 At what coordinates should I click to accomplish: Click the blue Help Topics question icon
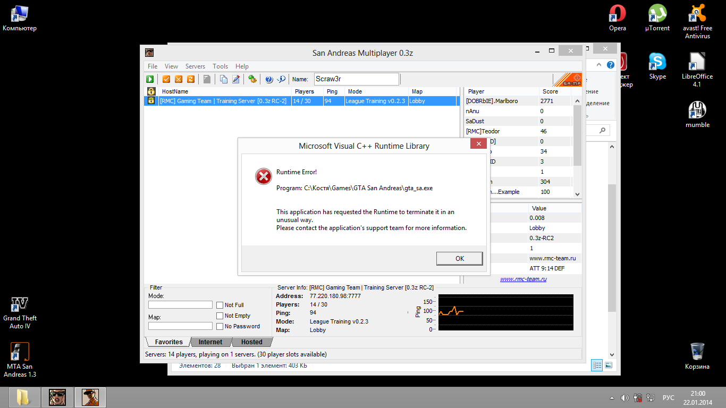pos(269,79)
